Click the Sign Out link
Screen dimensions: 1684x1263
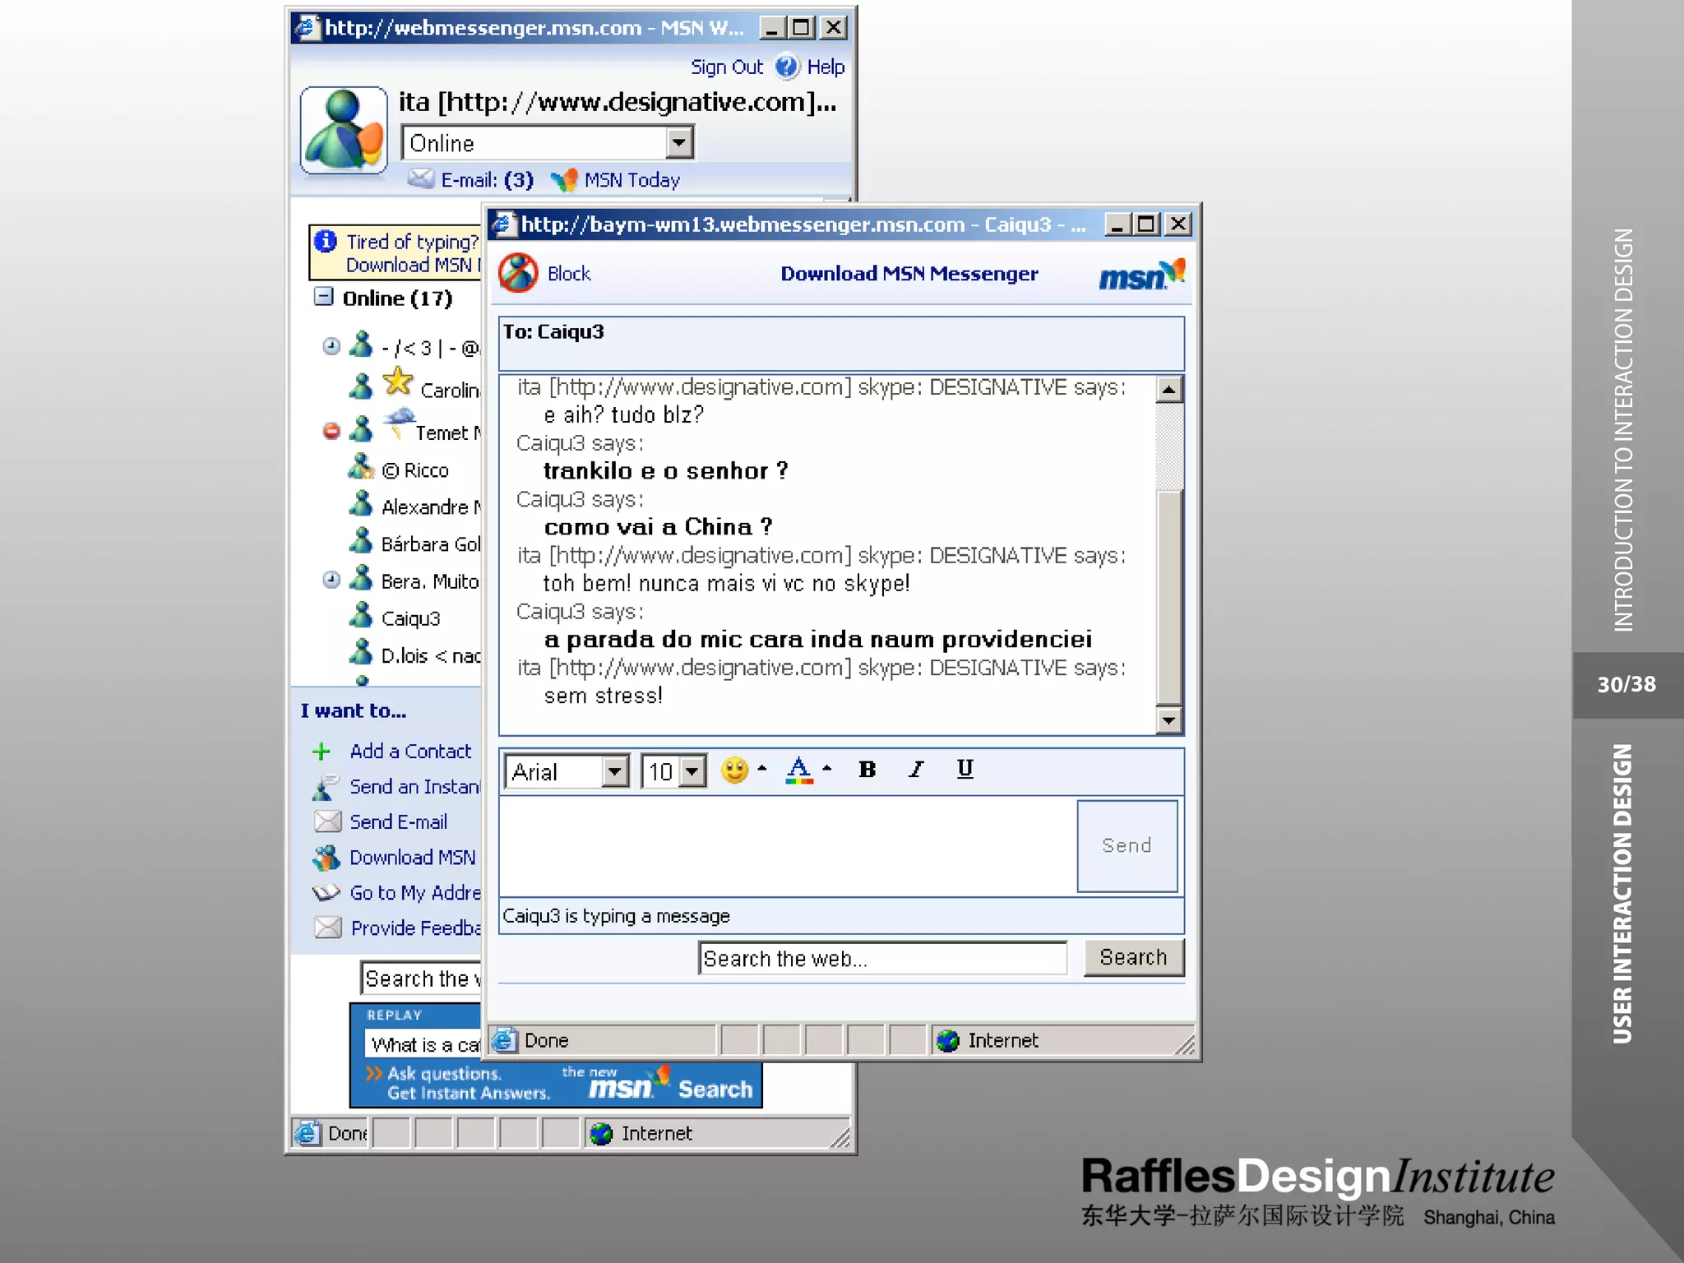pyautogui.click(x=726, y=67)
